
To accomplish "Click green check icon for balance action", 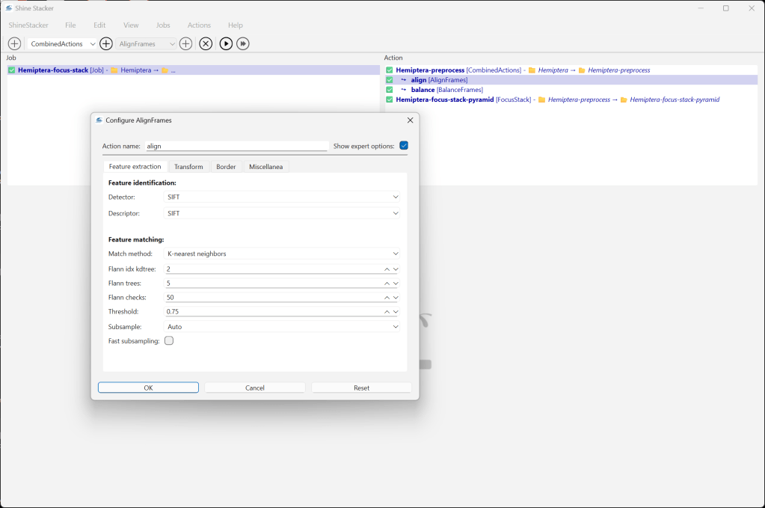I will tap(390, 90).
